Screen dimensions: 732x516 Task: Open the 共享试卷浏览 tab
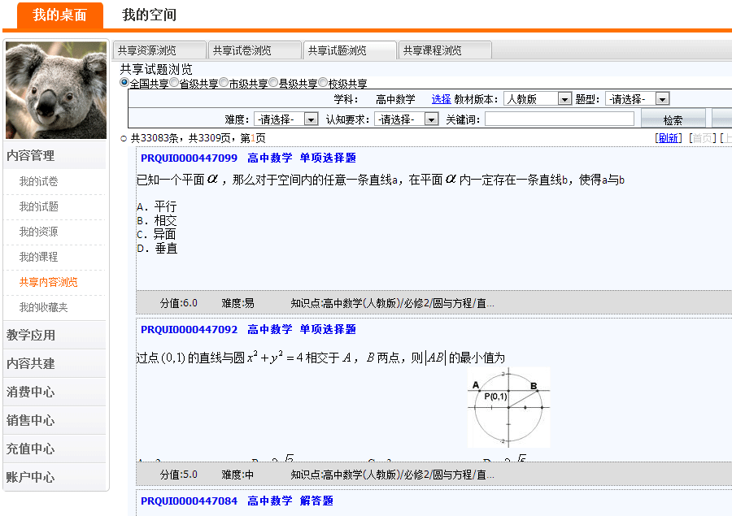pos(253,50)
